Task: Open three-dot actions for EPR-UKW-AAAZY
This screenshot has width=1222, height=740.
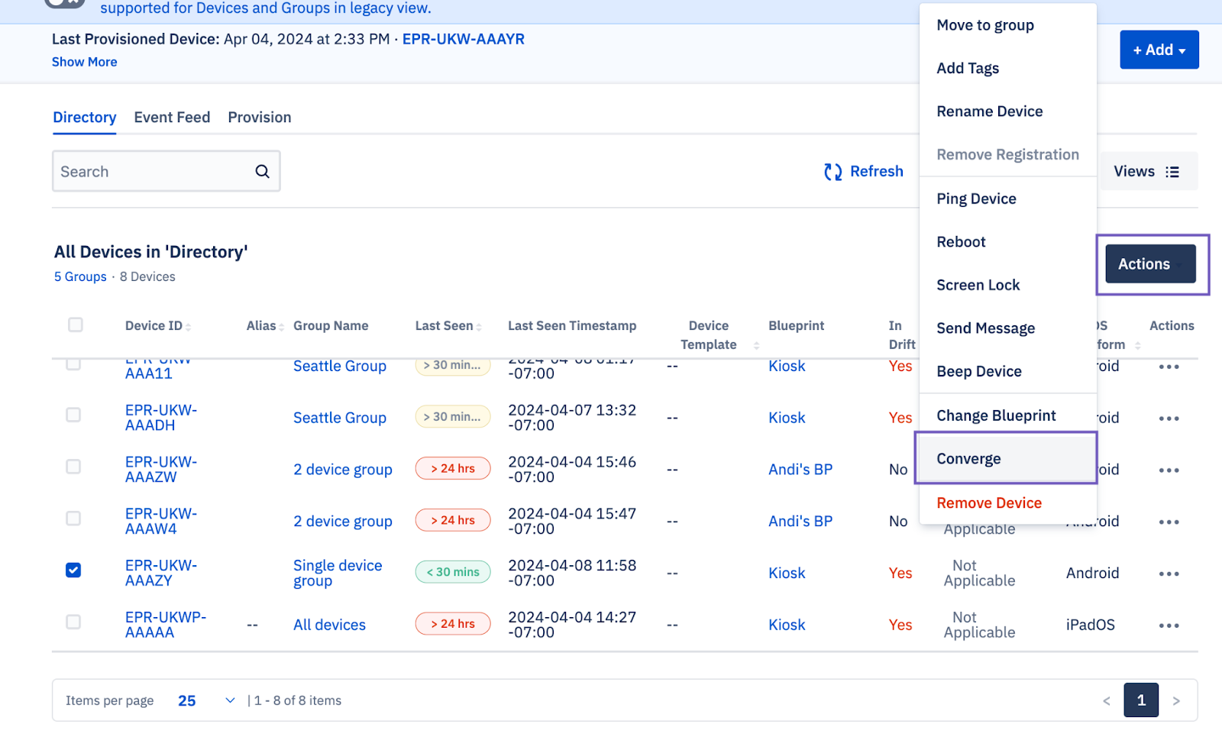Action: [1168, 574]
